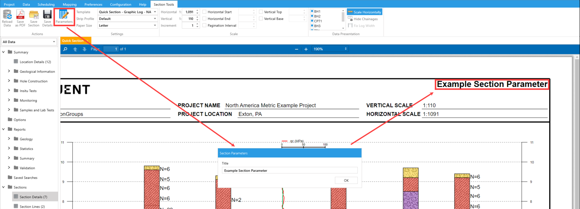Expand the Insitu Tests node

[x=9, y=90]
